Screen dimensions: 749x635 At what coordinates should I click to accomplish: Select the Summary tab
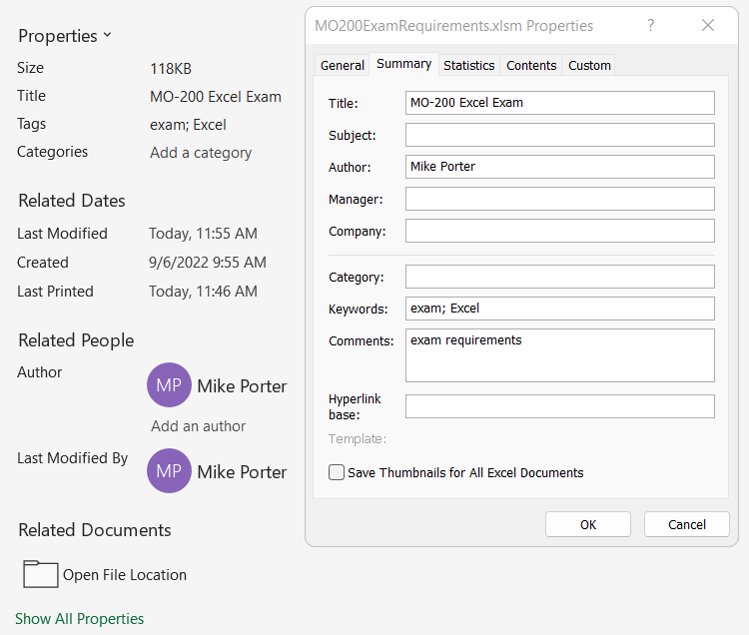click(403, 64)
